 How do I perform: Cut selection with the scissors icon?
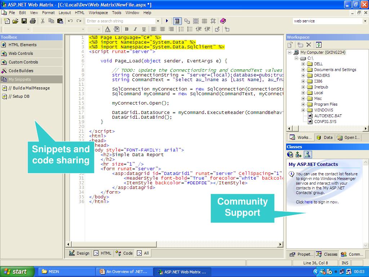coord(43,21)
